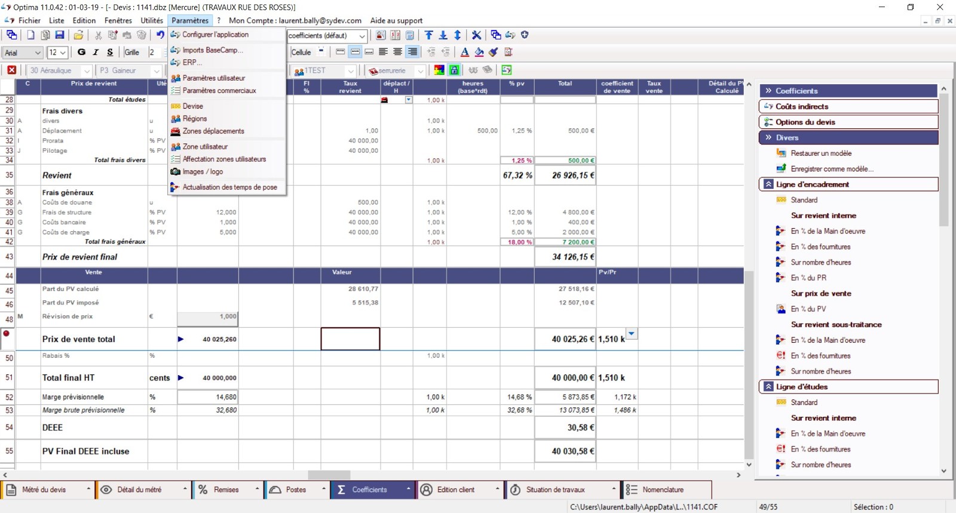Collapse the Ligne d'encadrement section
Image resolution: width=956 pixels, height=513 pixels.
coord(848,185)
